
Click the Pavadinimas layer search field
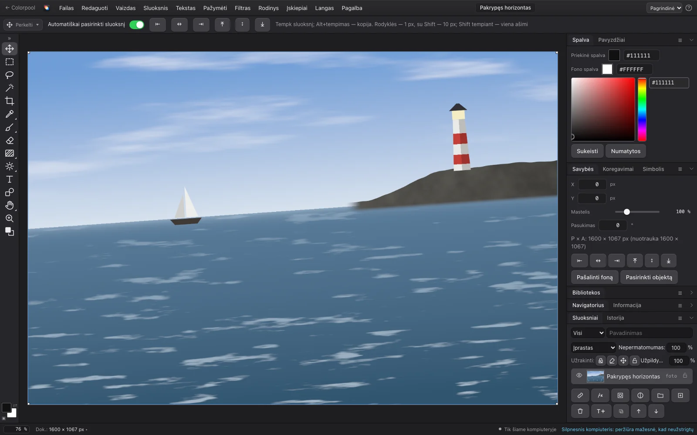[x=649, y=333]
